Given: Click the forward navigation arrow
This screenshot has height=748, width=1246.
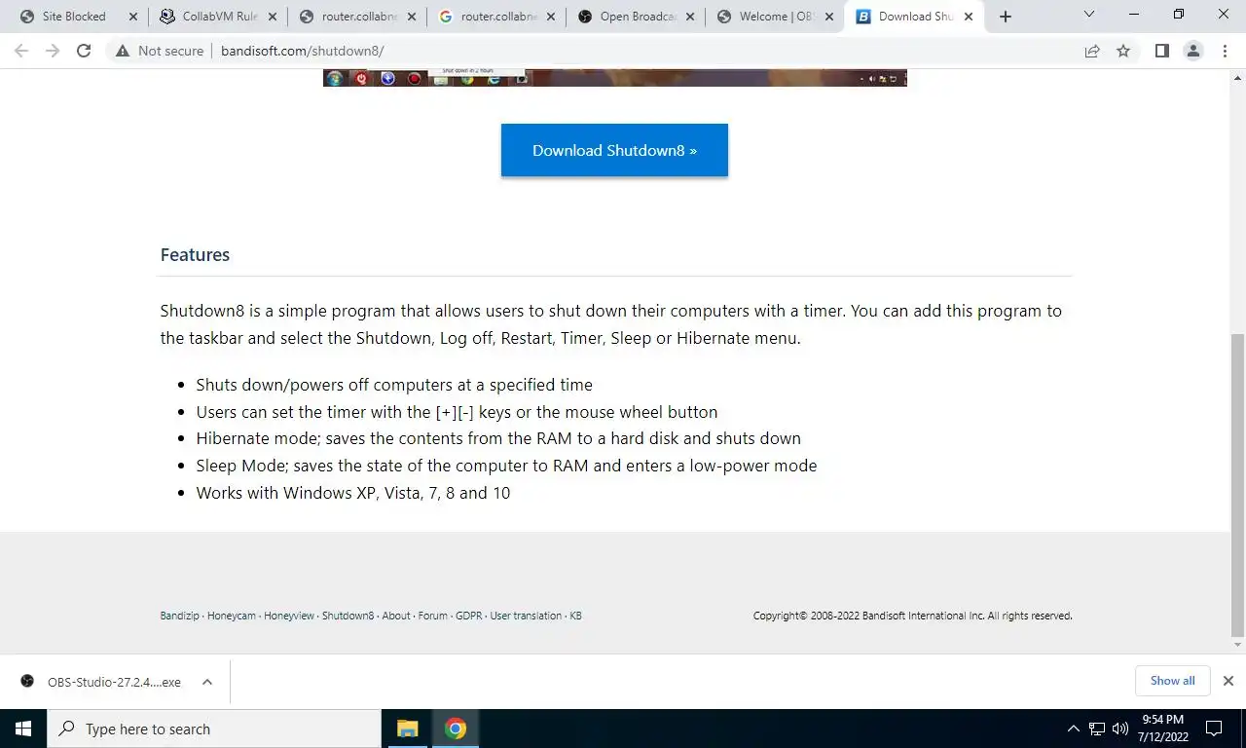Looking at the screenshot, I should 53,51.
